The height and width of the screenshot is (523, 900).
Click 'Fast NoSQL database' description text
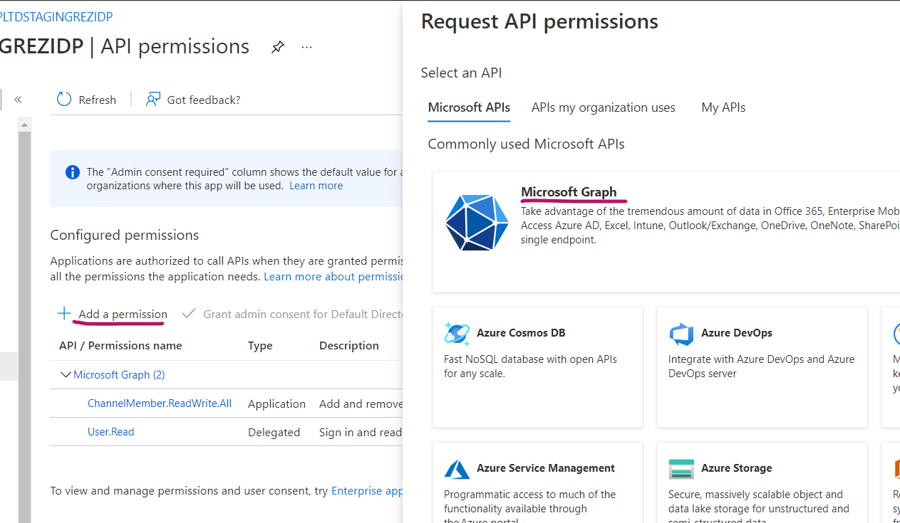[x=530, y=366]
